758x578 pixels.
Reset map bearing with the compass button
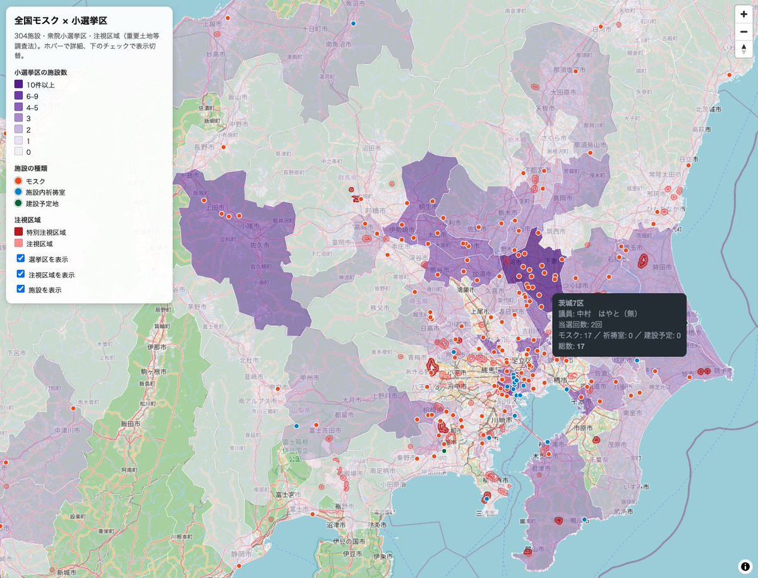tap(743, 51)
